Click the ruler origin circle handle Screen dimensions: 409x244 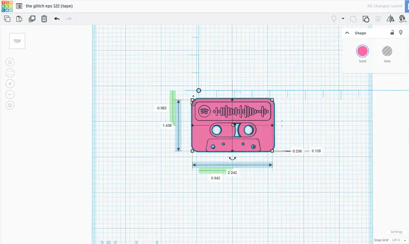(x=199, y=91)
